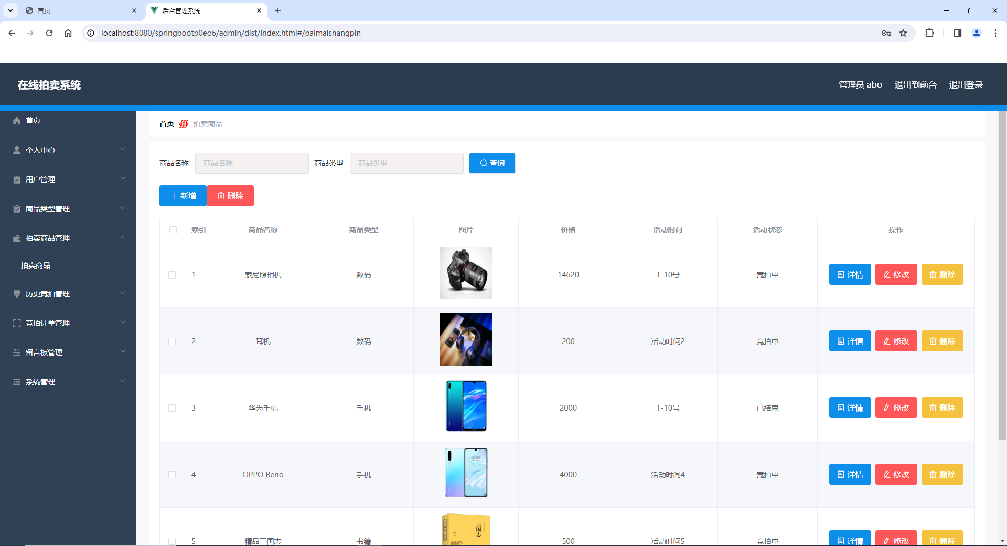Expand the 历史竞拍管理 menu chevron
The height and width of the screenshot is (546, 1007).
(123, 293)
